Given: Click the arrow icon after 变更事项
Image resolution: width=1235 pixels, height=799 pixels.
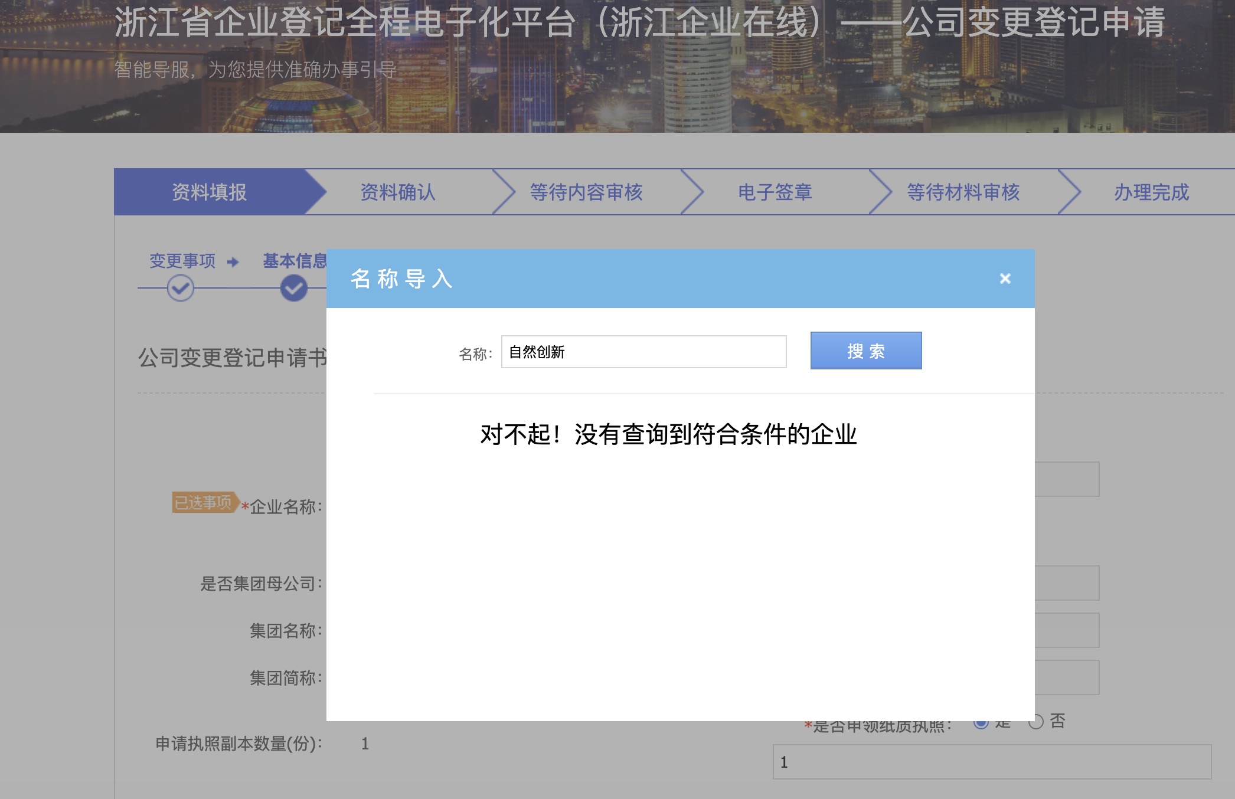Looking at the screenshot, I should click(x=233, y=262).
